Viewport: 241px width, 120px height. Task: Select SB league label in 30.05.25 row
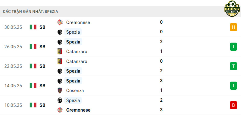point(42,27)
